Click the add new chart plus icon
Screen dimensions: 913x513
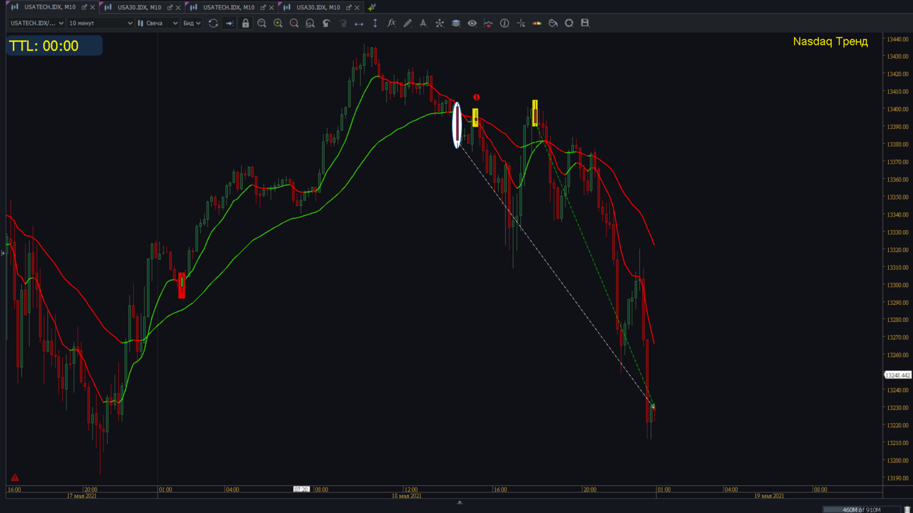point(372,7)
